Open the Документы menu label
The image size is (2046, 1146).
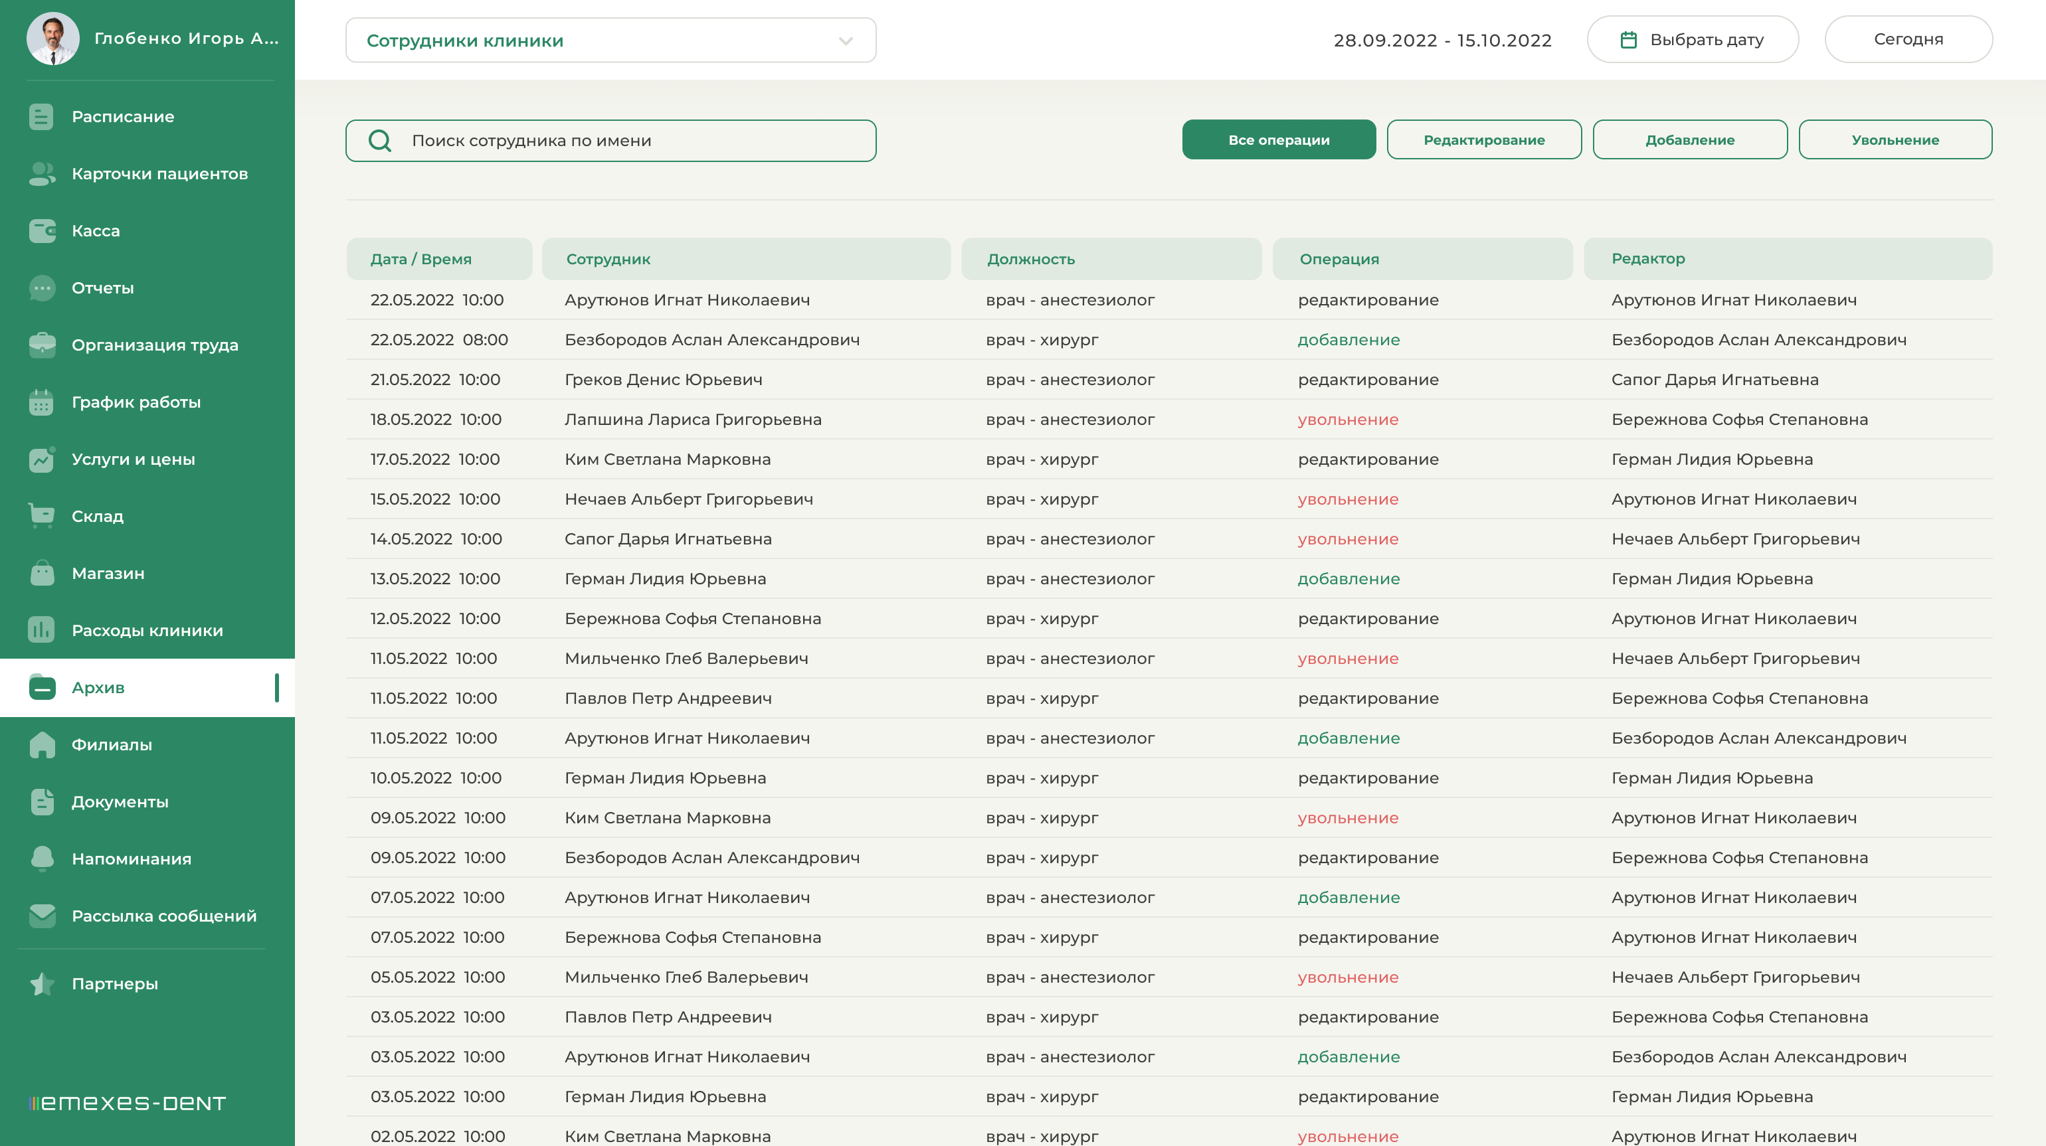(x=120, y=801)
